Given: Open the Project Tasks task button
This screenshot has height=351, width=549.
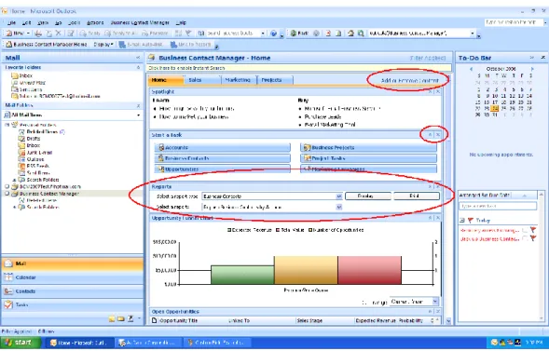Looking at the screenshot, I should [x=368, y=158].
